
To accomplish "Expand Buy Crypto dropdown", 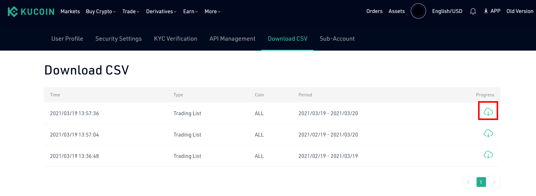I will (x=101, y=11).
